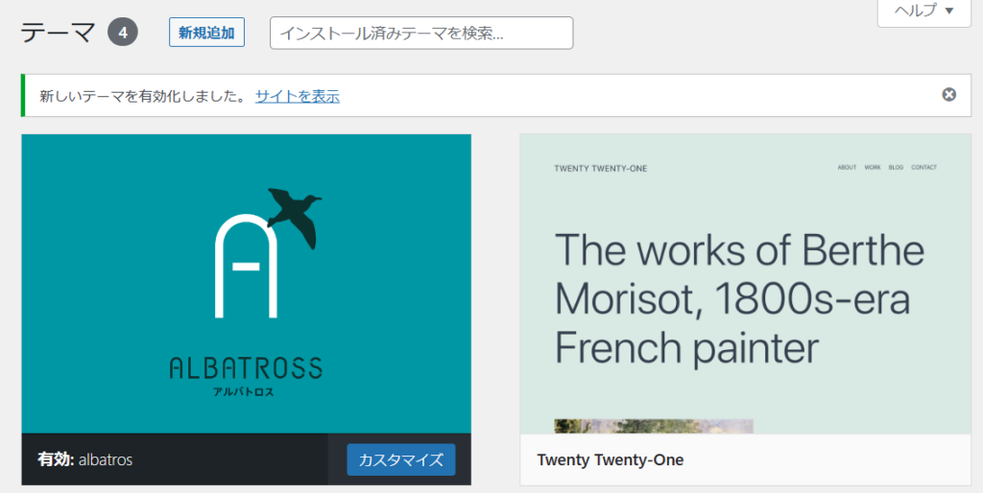Screen dimensions: 983x493
Task: Click the bird icon in Albatross logo
Action: pos(294,214)
